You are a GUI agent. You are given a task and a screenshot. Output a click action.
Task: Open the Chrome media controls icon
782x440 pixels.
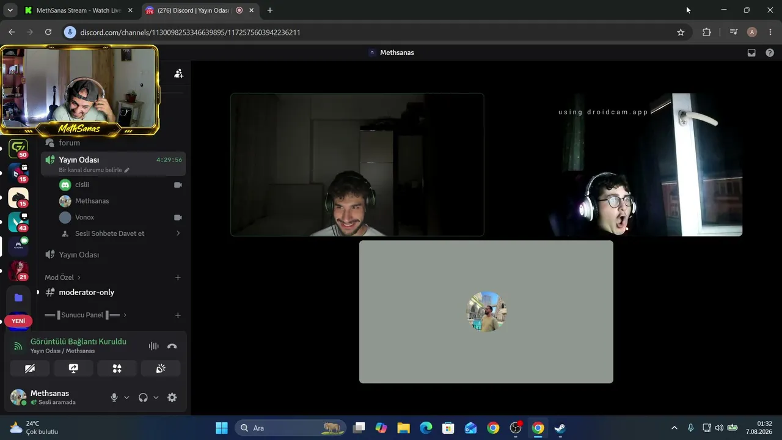(x=734, y=32)
